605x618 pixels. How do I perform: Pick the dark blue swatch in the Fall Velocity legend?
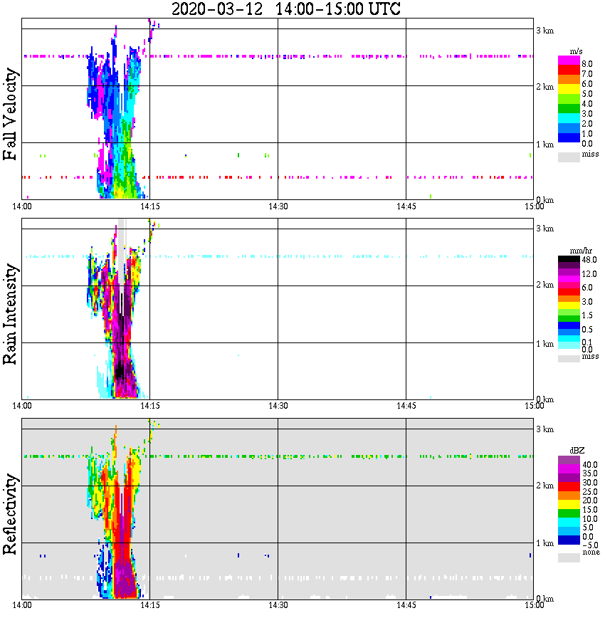tap(569, 137)
